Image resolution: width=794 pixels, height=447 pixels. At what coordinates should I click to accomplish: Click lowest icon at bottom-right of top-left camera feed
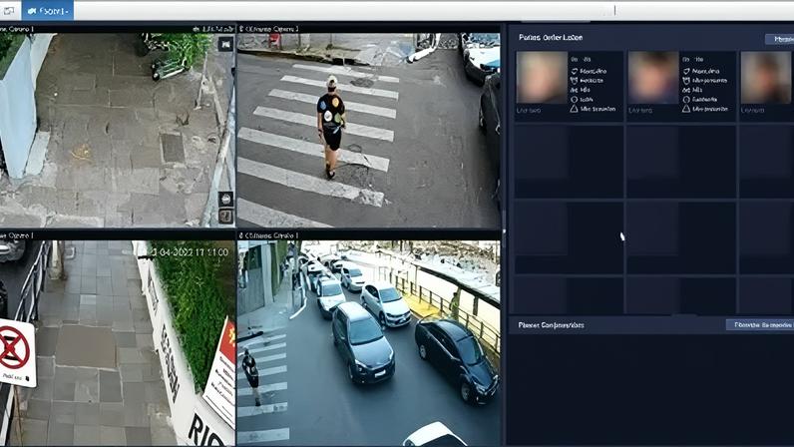point(225,216)
